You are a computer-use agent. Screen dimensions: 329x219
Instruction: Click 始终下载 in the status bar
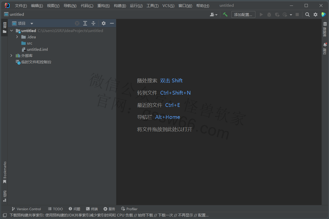point(145,215)
